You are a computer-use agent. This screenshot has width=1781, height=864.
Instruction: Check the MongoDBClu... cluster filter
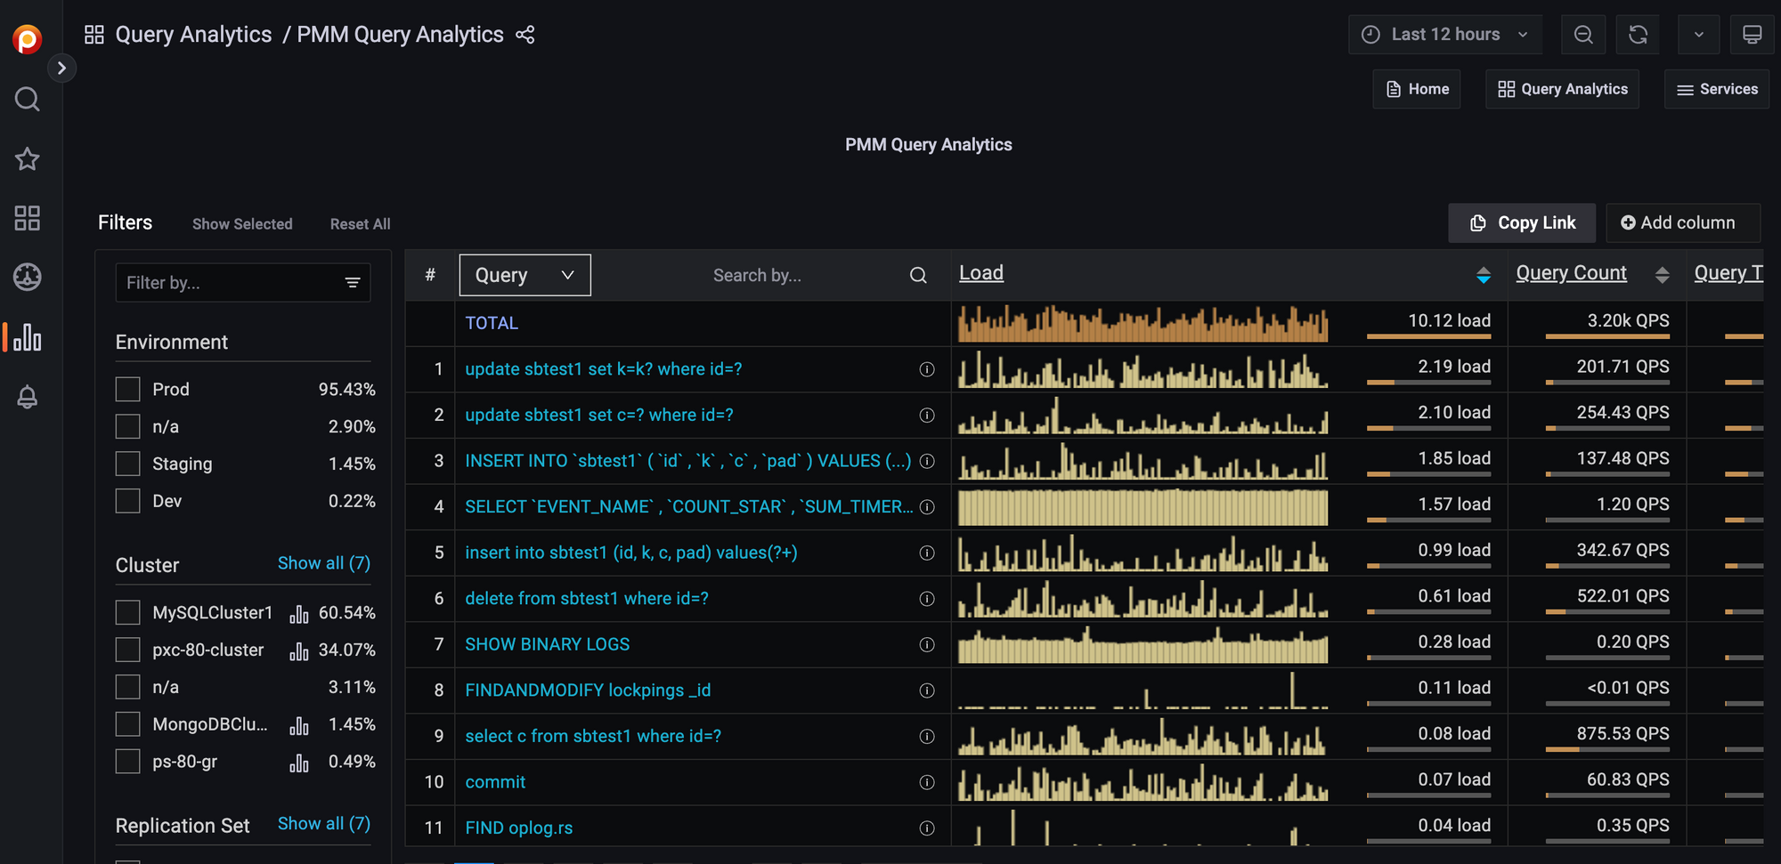click(x=128, y=724)
